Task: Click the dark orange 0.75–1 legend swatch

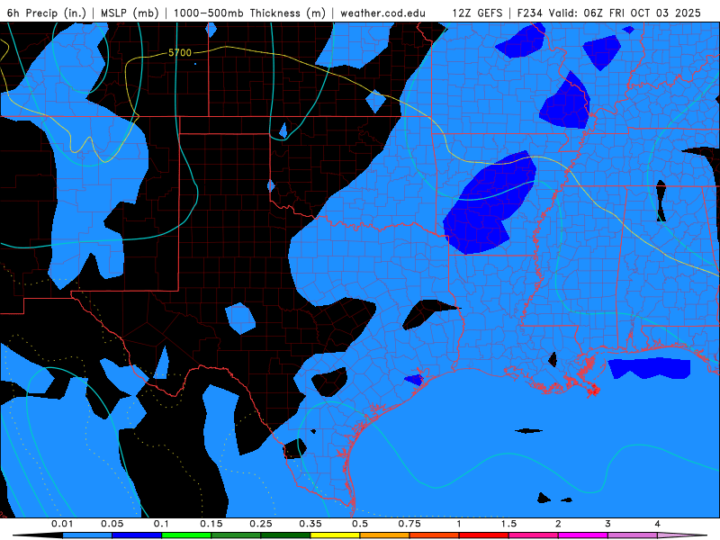Action: coord(435,535)
